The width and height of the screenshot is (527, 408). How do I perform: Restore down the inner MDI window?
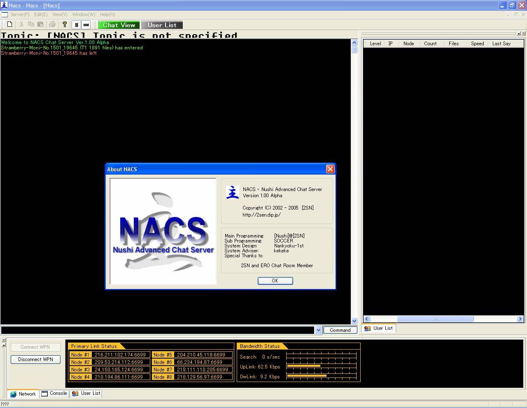click(x=515, y=14)
